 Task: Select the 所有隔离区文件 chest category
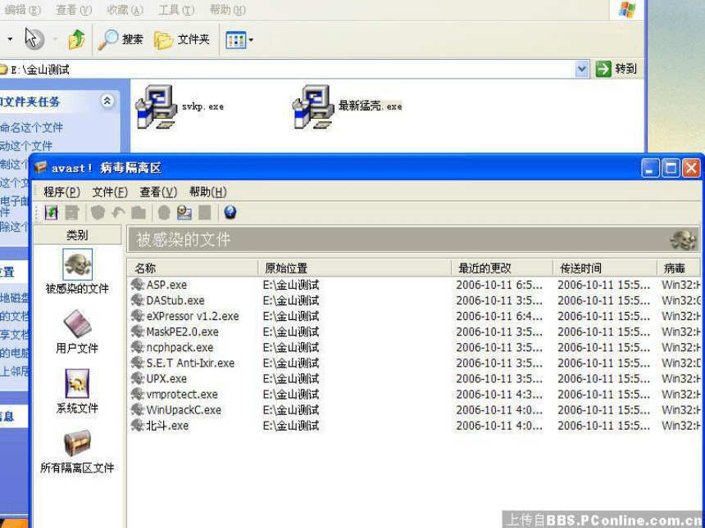[77, 451]
